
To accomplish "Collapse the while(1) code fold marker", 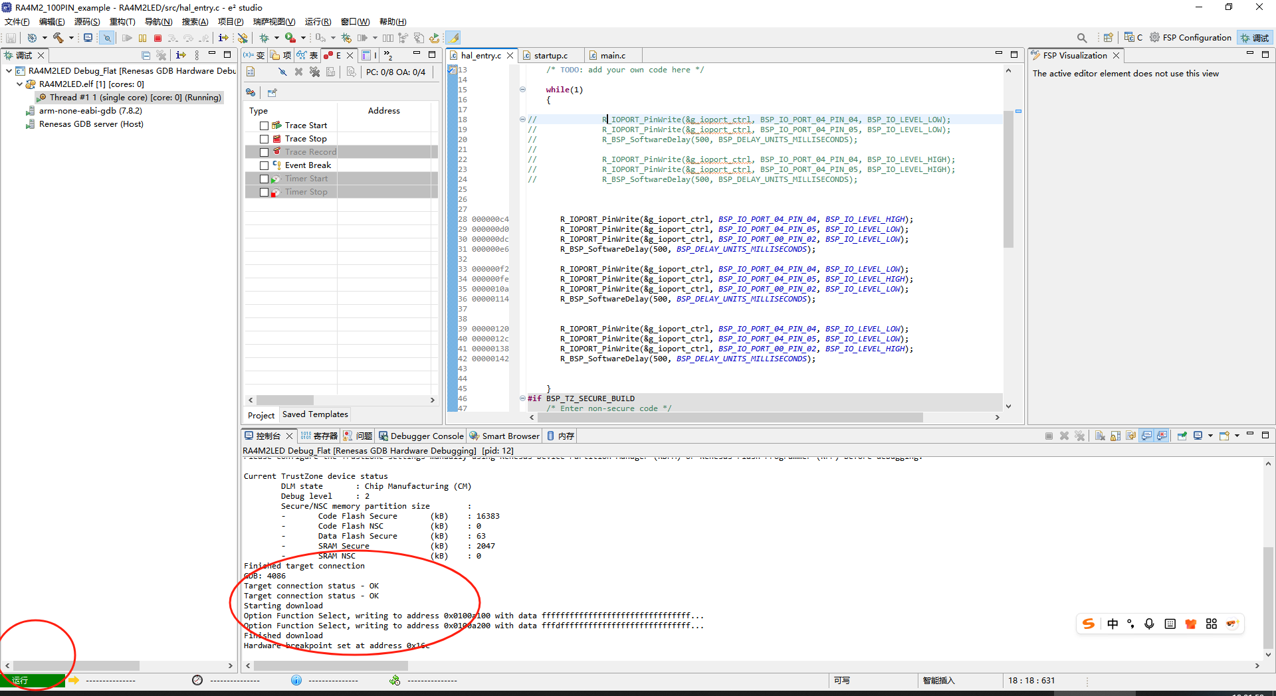I will [522, 90].
